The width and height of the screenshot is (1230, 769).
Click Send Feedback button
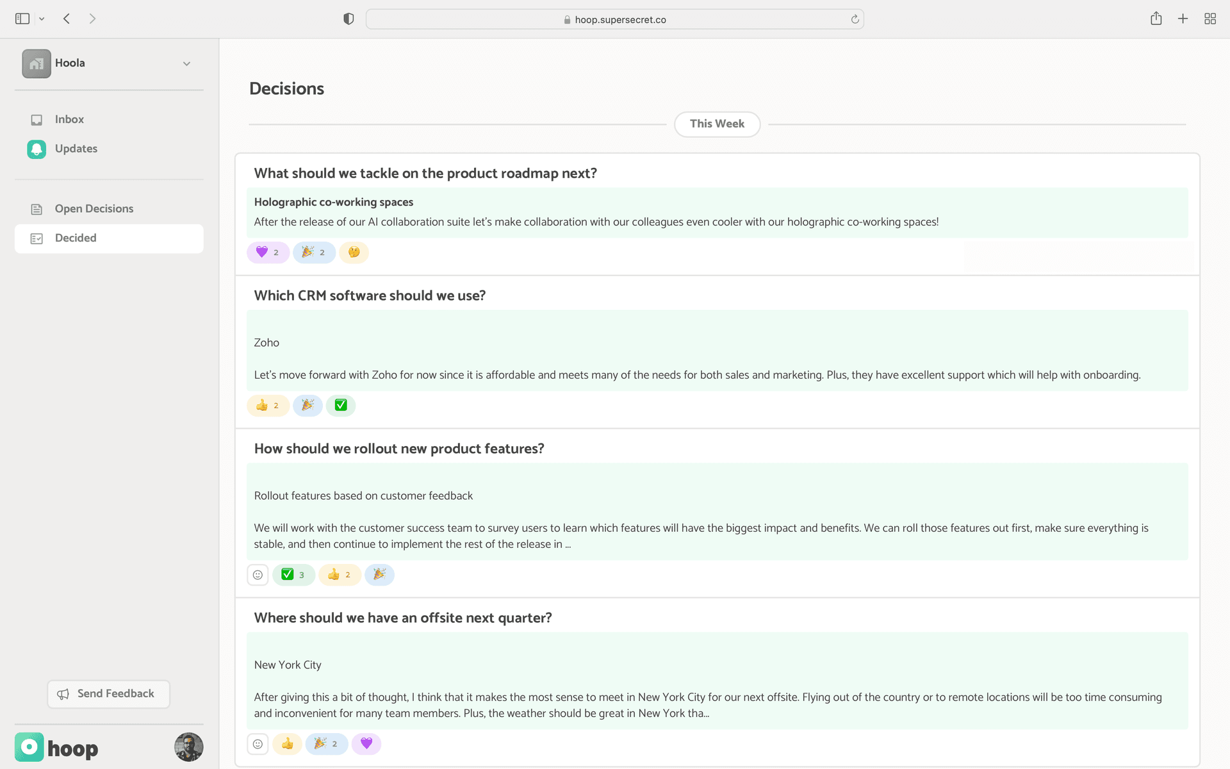click(108, 694)
